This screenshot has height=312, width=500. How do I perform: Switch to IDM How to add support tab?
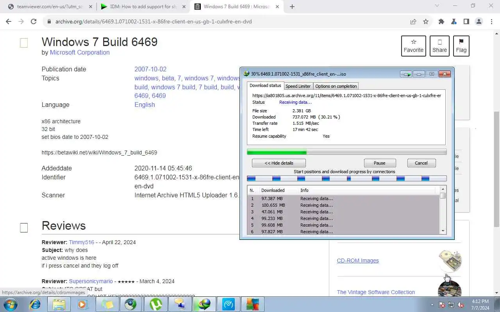pyautogui.click(x=143, y=7)
